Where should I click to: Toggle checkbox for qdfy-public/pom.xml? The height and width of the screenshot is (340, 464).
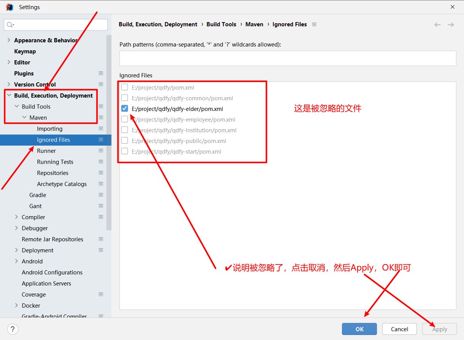pyautogui.click(x=124, y=141)
